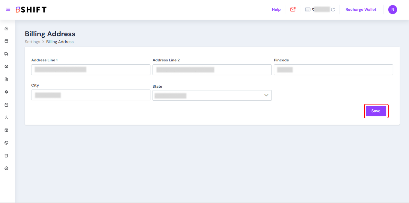409x203 pixels.
Task: Open the N profile avatar menu
Action: pyautogui.click(x=393, y=10)
